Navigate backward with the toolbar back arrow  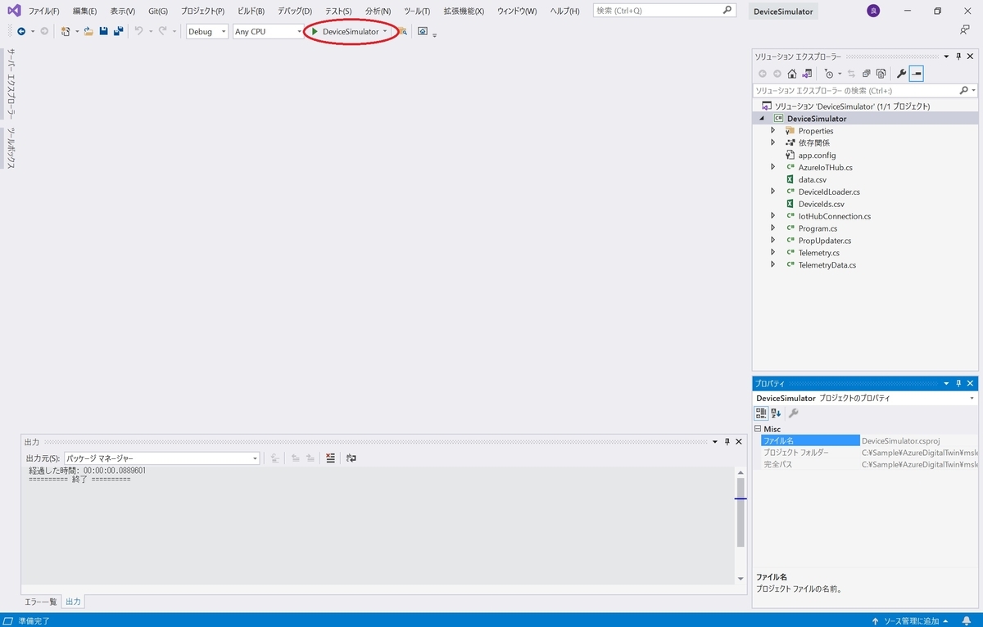(21, 31)
